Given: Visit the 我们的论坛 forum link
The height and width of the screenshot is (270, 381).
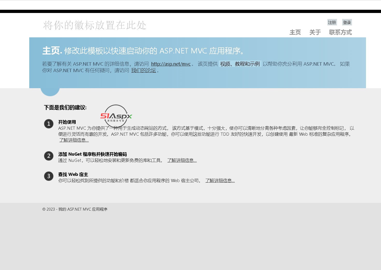Looking at the screenshot, I should [143, 70].
